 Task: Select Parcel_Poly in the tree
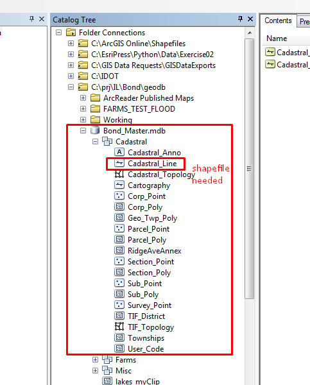147,240
